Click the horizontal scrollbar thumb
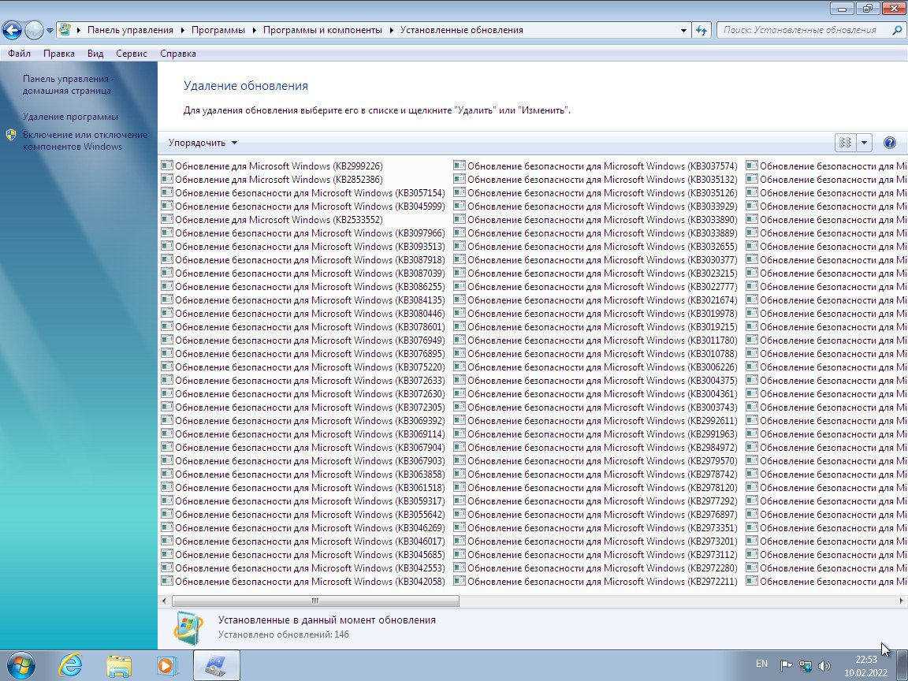The height and width of the screenshot is (681, 908). 315,601
